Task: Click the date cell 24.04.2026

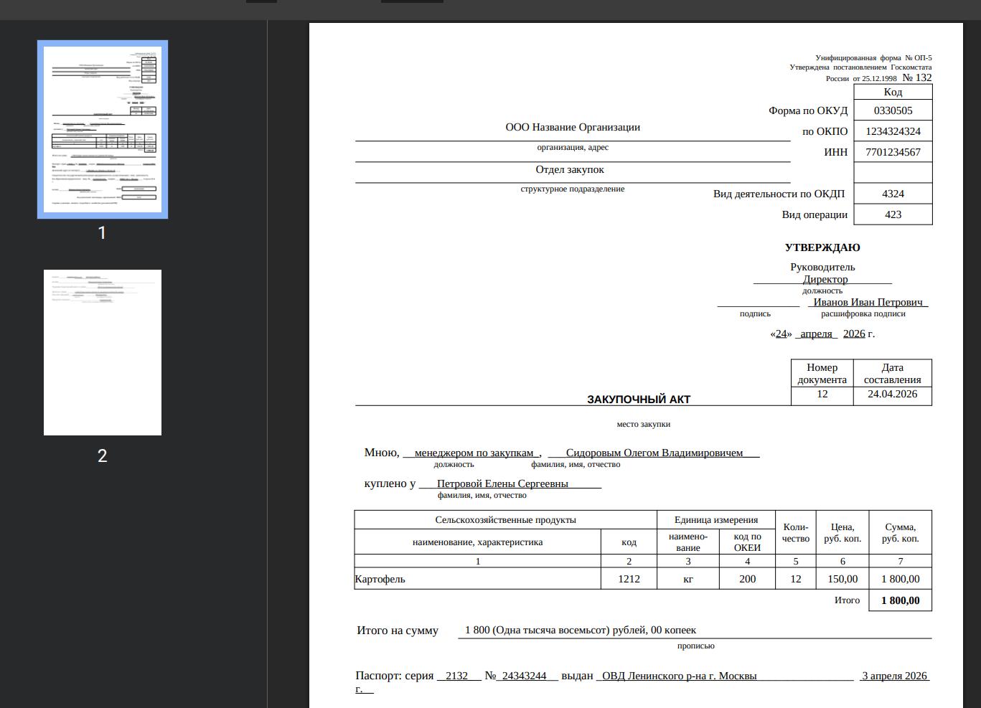Action: (x=892, y=394)
